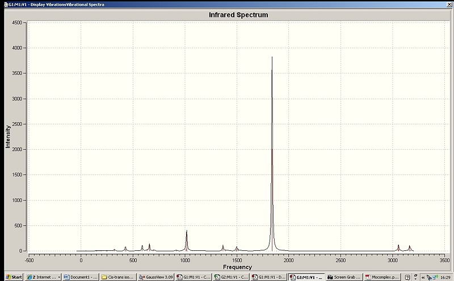
Task: Show hidden system tray icons chevron
Action: (x=423, y=278)
